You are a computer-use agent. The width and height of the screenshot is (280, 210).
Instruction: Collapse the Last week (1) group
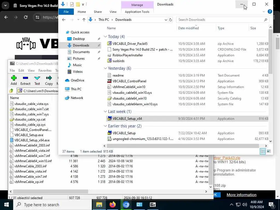point(105,112)
